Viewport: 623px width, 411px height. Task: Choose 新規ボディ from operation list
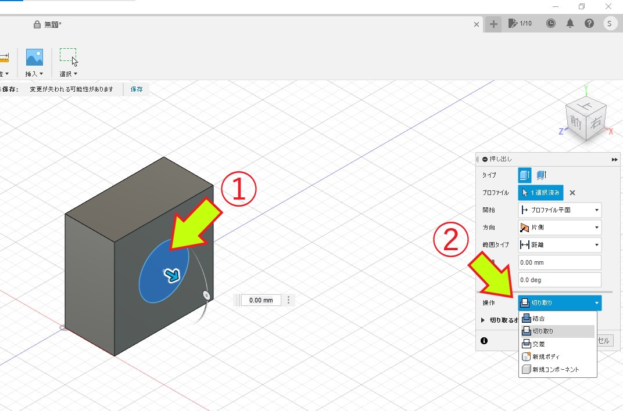pos(557,356)
